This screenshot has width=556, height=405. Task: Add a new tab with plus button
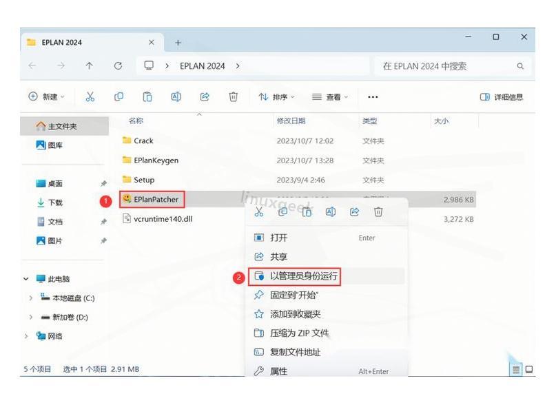pyautogui.click(x=178, y=43)
